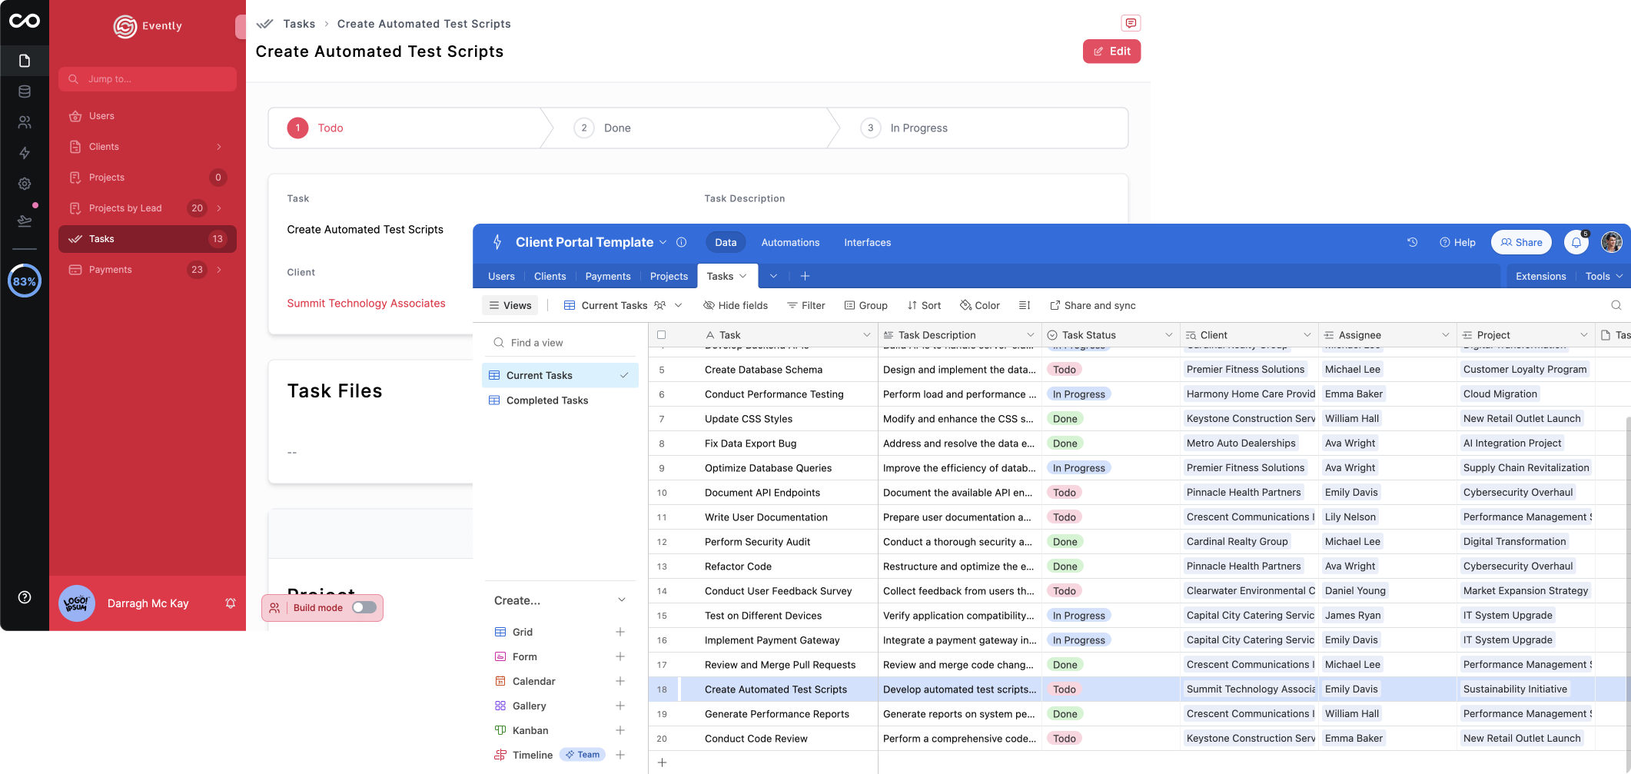The image size is (1631, 774).
Task: Toggle the Build mode switch
Action: point(364,607)
